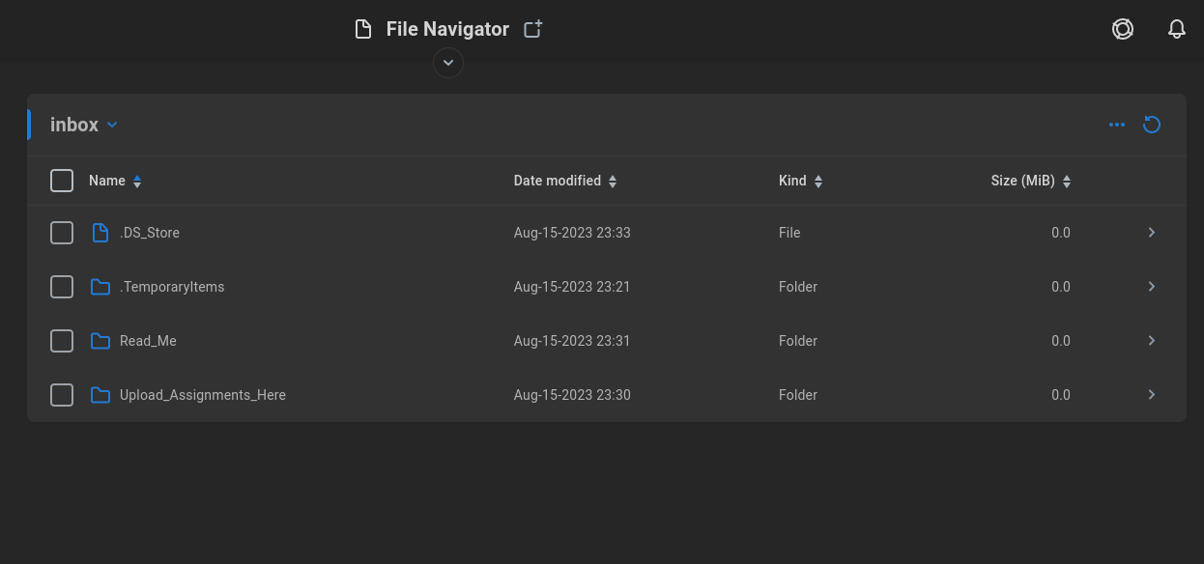Open the notifications bell

point(1177,29)
